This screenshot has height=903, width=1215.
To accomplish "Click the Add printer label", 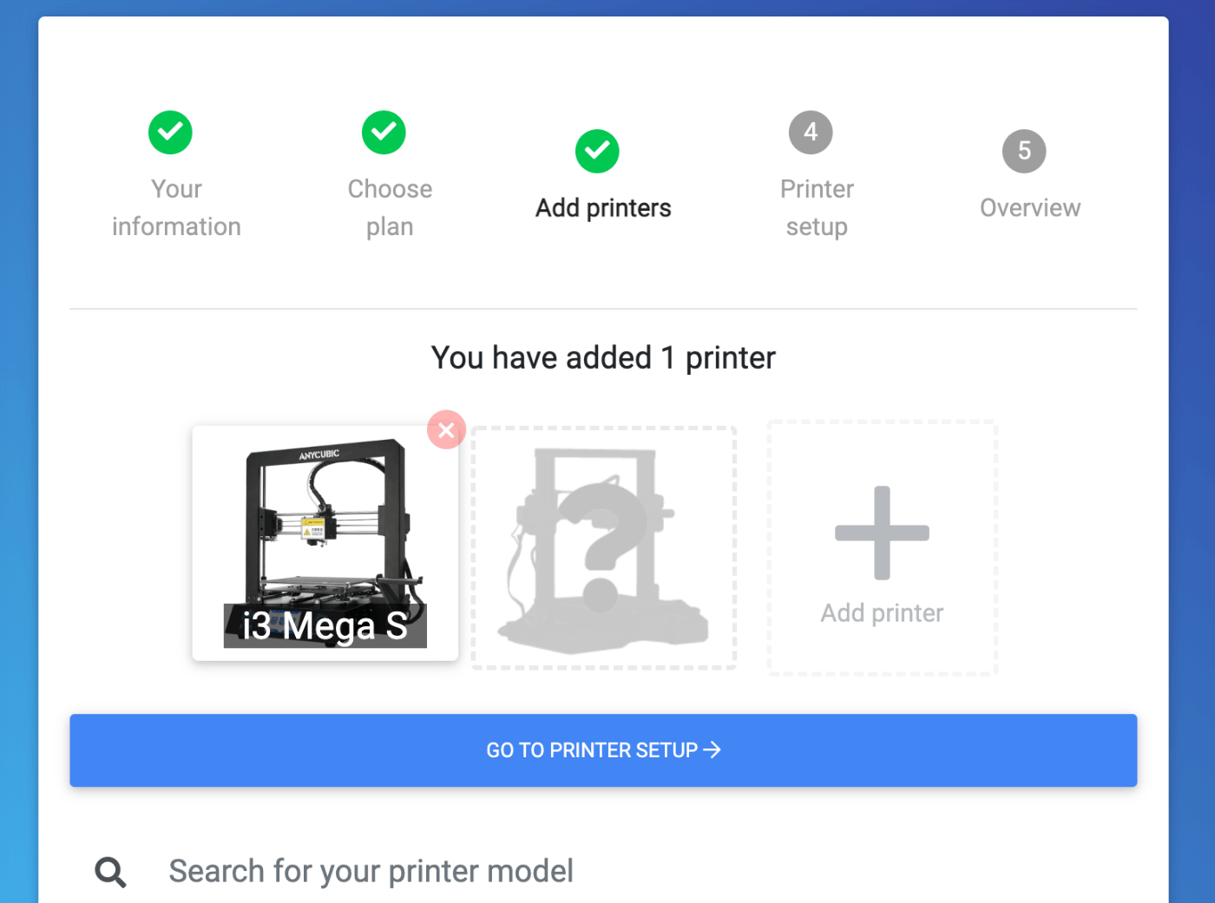I will coord(882,613).
